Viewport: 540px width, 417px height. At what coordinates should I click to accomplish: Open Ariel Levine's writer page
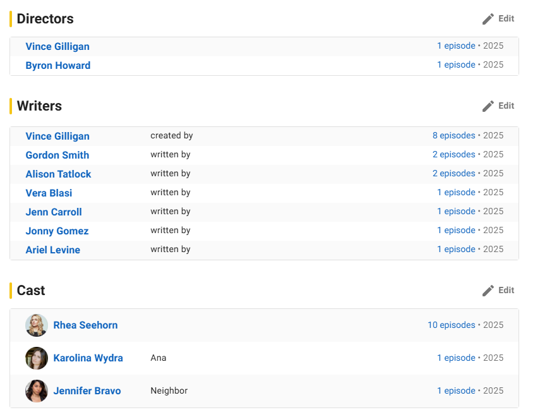[52, 250]
